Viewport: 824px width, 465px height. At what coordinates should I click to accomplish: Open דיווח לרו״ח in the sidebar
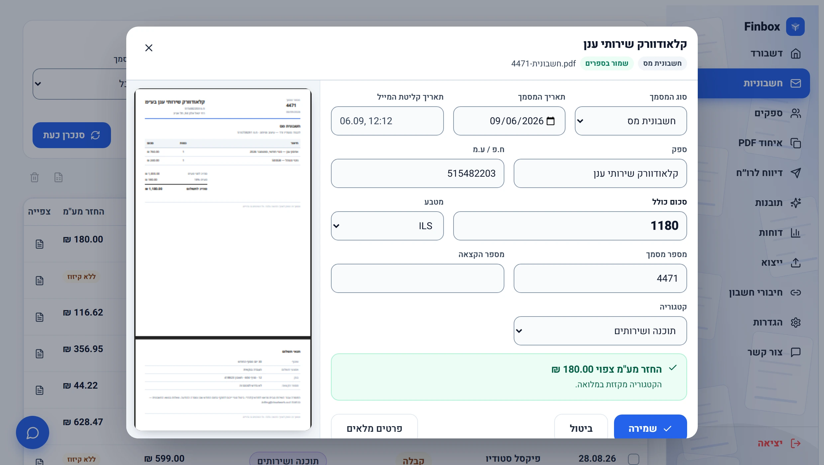769,173
